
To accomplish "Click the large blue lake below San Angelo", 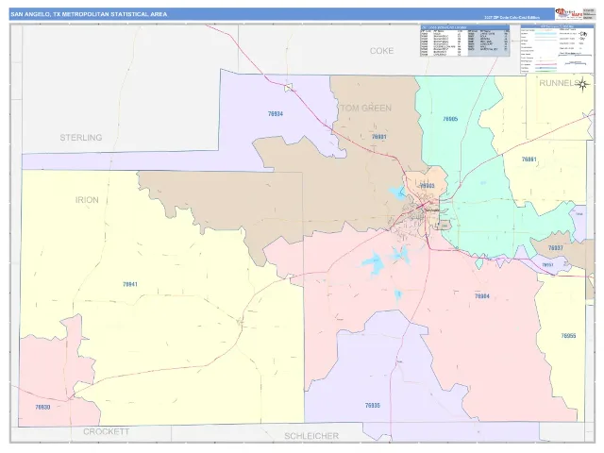I will [372, 263].
